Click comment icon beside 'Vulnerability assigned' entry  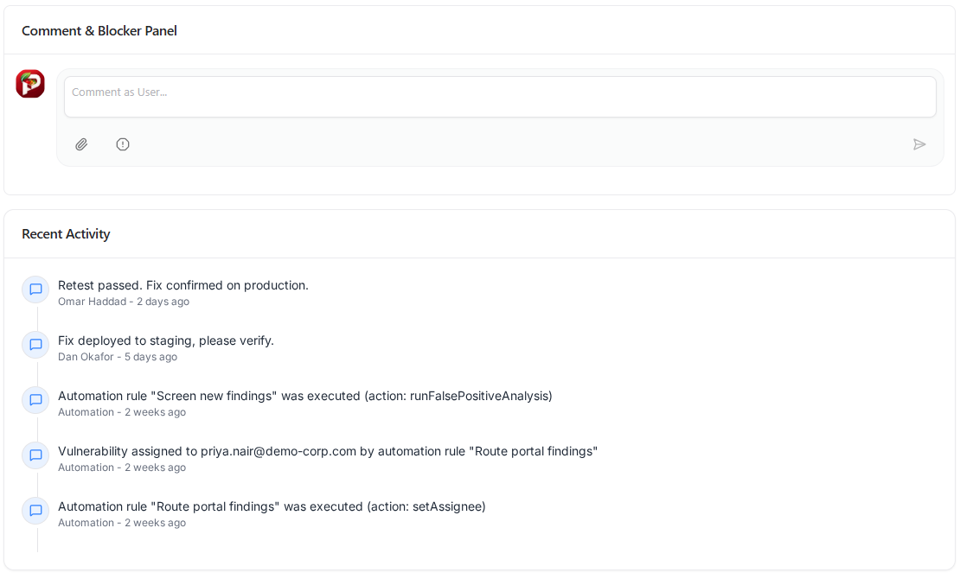tap(35, 455)
